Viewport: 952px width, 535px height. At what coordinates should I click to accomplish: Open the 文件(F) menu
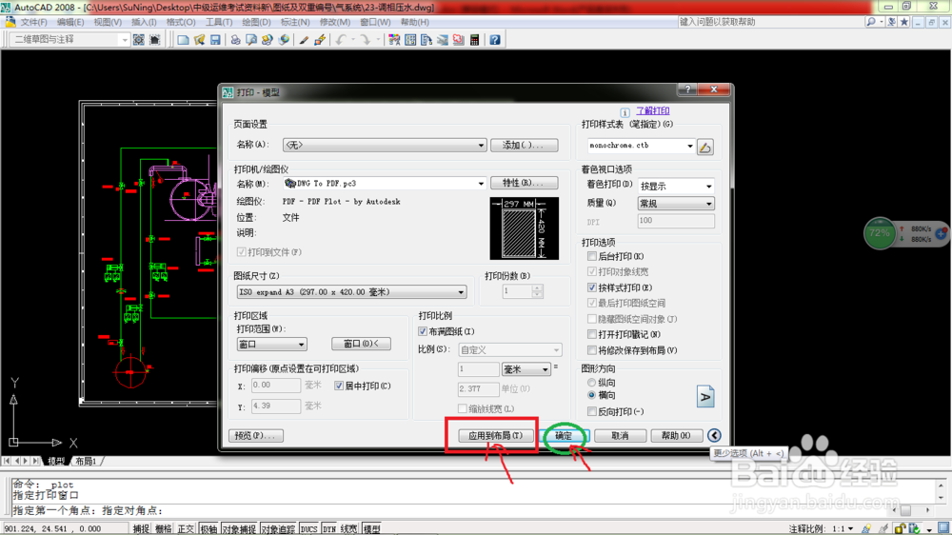click(x=33, y=22)
